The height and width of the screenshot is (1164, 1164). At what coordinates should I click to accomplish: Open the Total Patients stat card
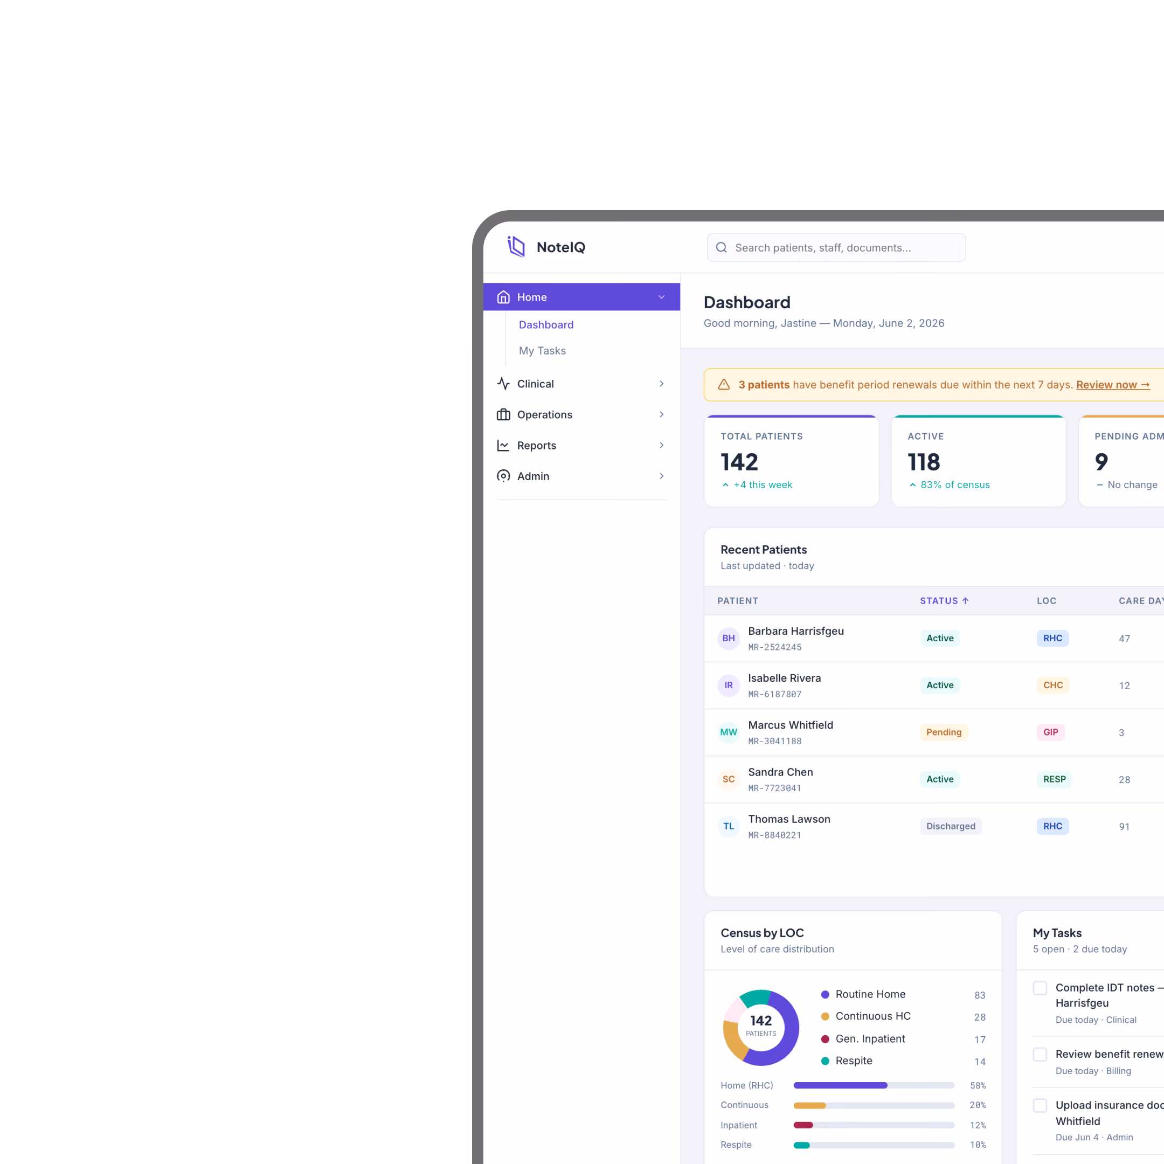(792, 461)
